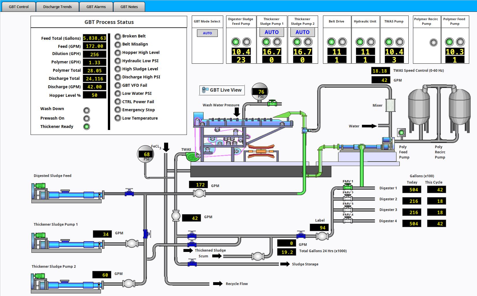Viewport: 477px width, 296px height.
Task: Open the GBT Live View window
Action: click(x=222, y=90)
